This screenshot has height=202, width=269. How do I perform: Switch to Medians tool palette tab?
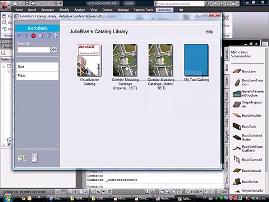click(x=227, y=109)
